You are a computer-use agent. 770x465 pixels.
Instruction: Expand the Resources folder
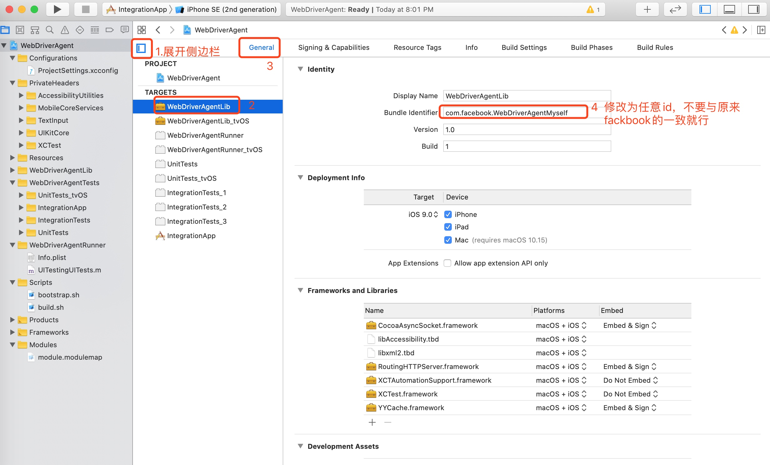coord(12,158)
